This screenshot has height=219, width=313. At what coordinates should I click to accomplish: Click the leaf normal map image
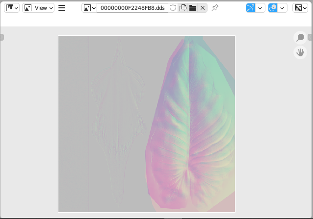tap(147, 124)
